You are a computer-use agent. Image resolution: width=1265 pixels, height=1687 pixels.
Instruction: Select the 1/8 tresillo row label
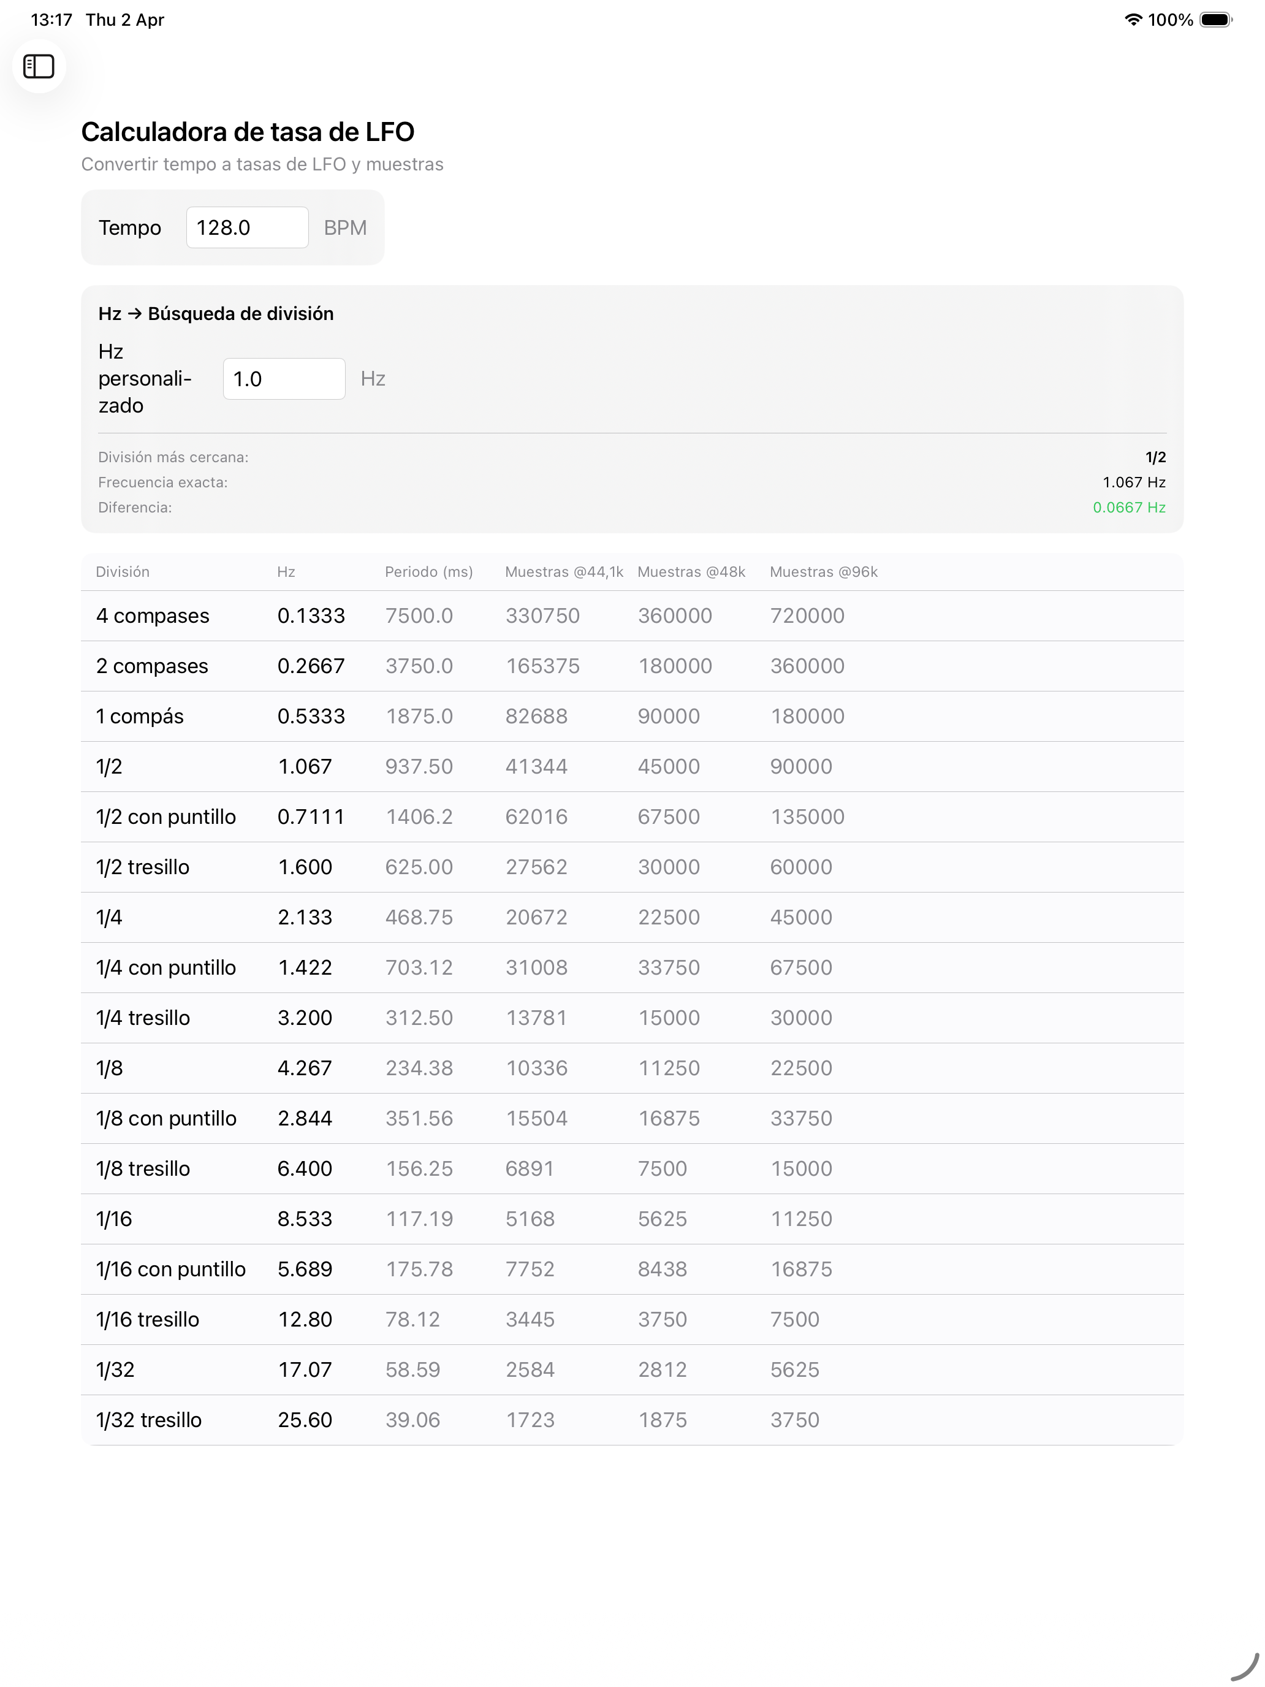point(143,1169)
